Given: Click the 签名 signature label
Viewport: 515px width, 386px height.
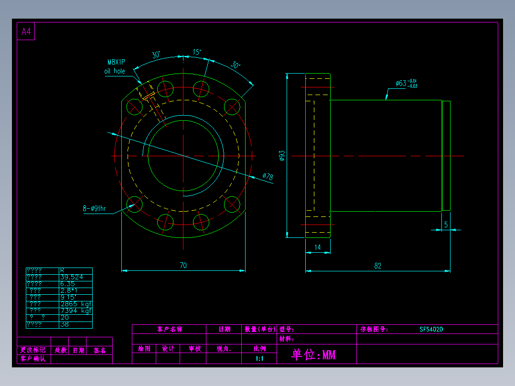Looking at the screenshot, I should click(99, 350).
